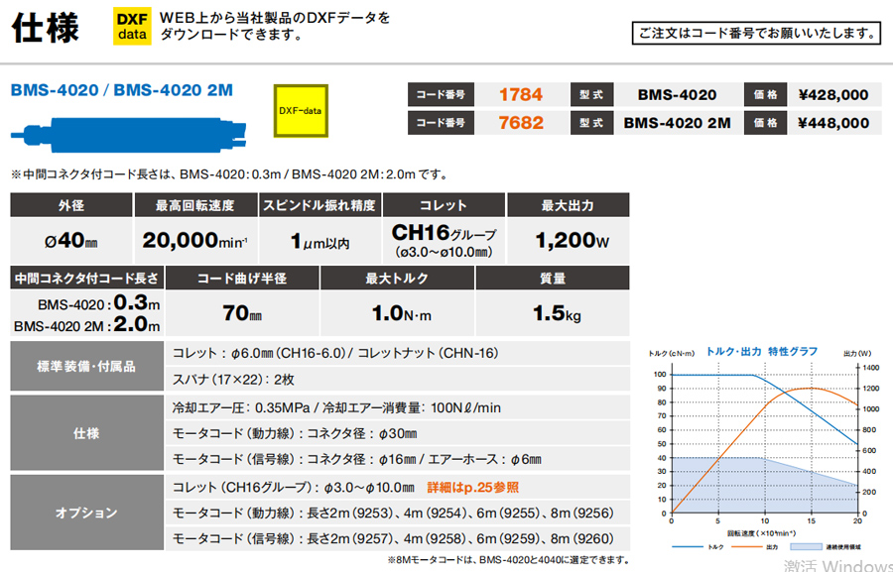Click the コード番号 badge for code 1784
The image size is (893, 572).
440,94
